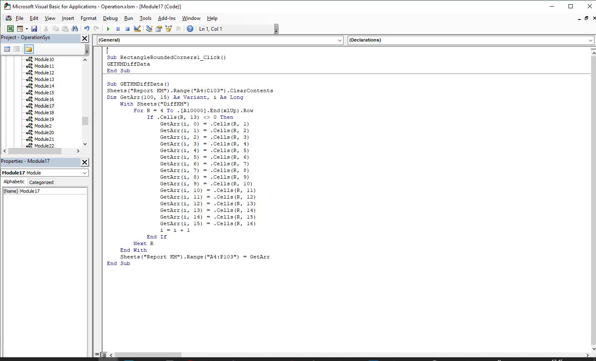Edit the (Name) property value field

[53, 191]
